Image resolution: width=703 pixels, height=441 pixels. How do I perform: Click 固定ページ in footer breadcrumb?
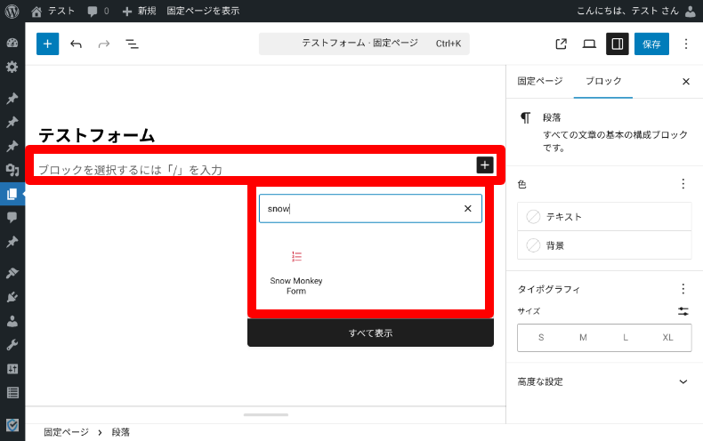click(x=66, y=432)
